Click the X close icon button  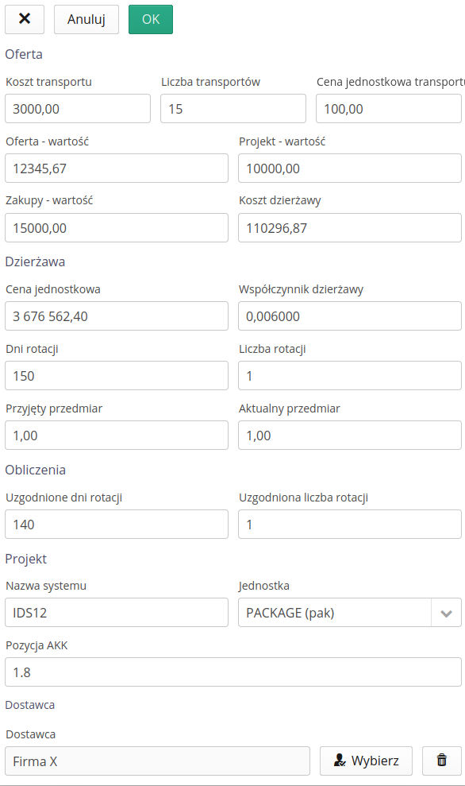coord(25,20)
